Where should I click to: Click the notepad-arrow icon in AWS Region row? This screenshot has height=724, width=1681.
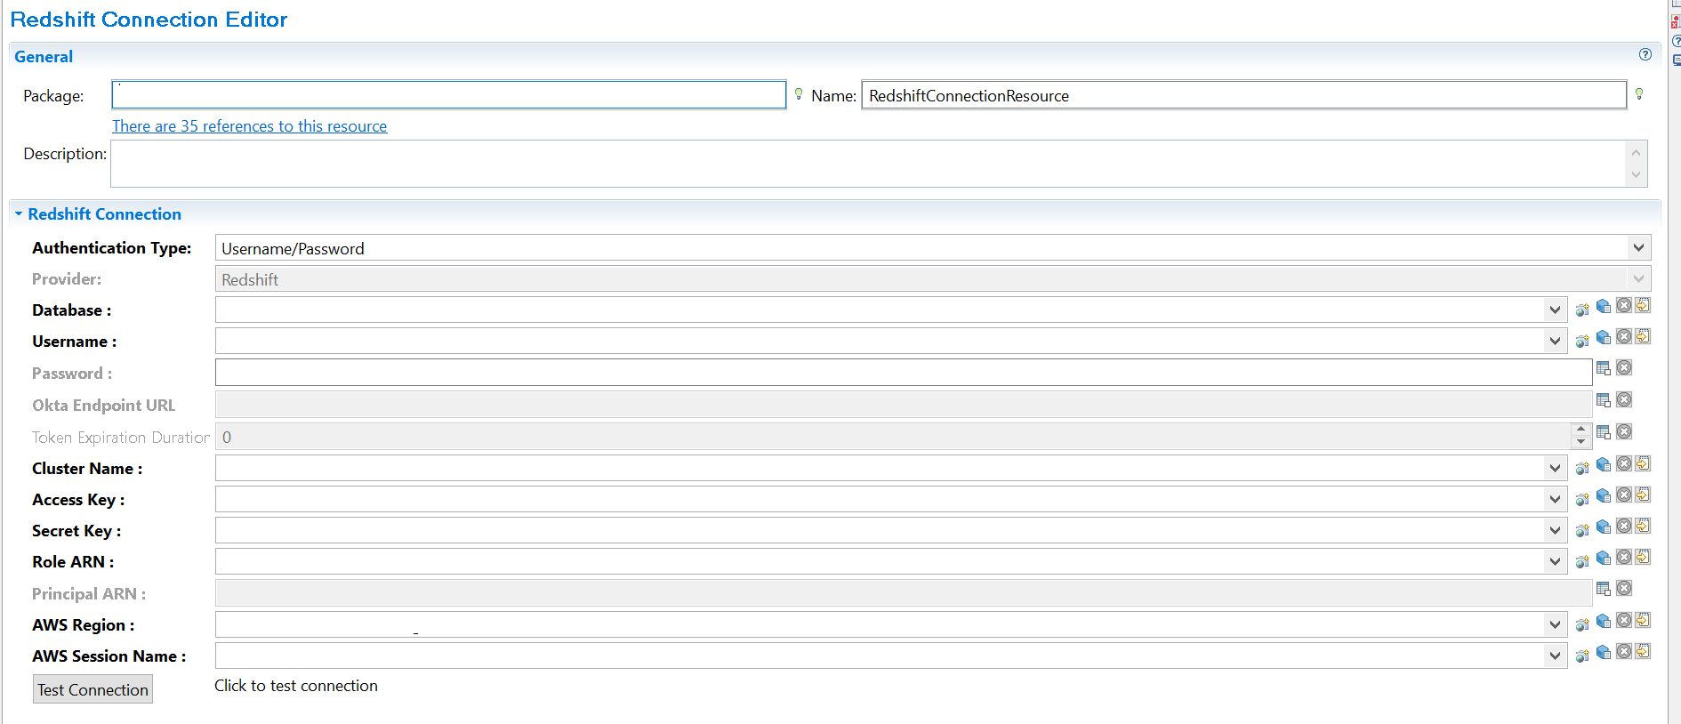1643,620
